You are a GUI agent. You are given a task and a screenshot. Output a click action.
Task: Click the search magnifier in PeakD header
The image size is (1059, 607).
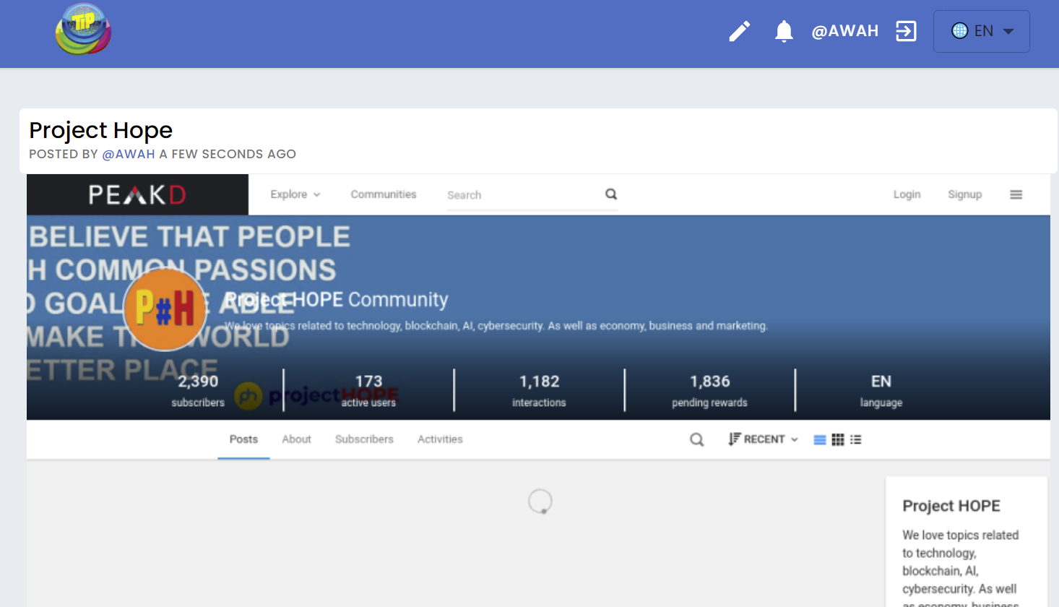click(x=611, y=194)
